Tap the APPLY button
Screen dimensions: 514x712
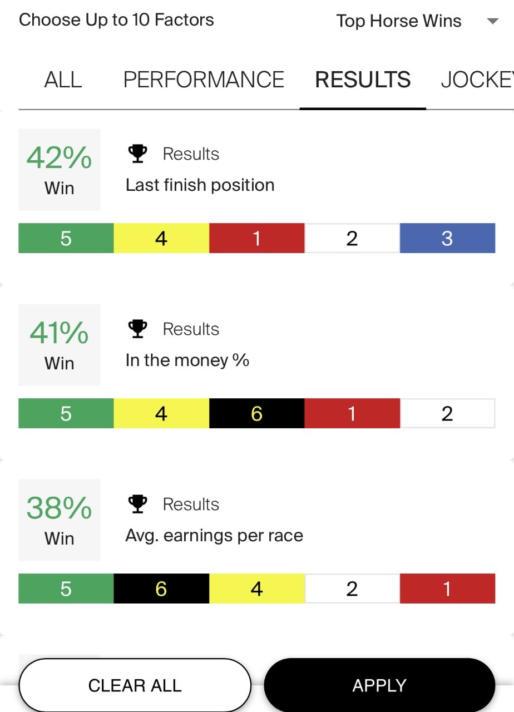pyautogui.click(x=379, y=685)
